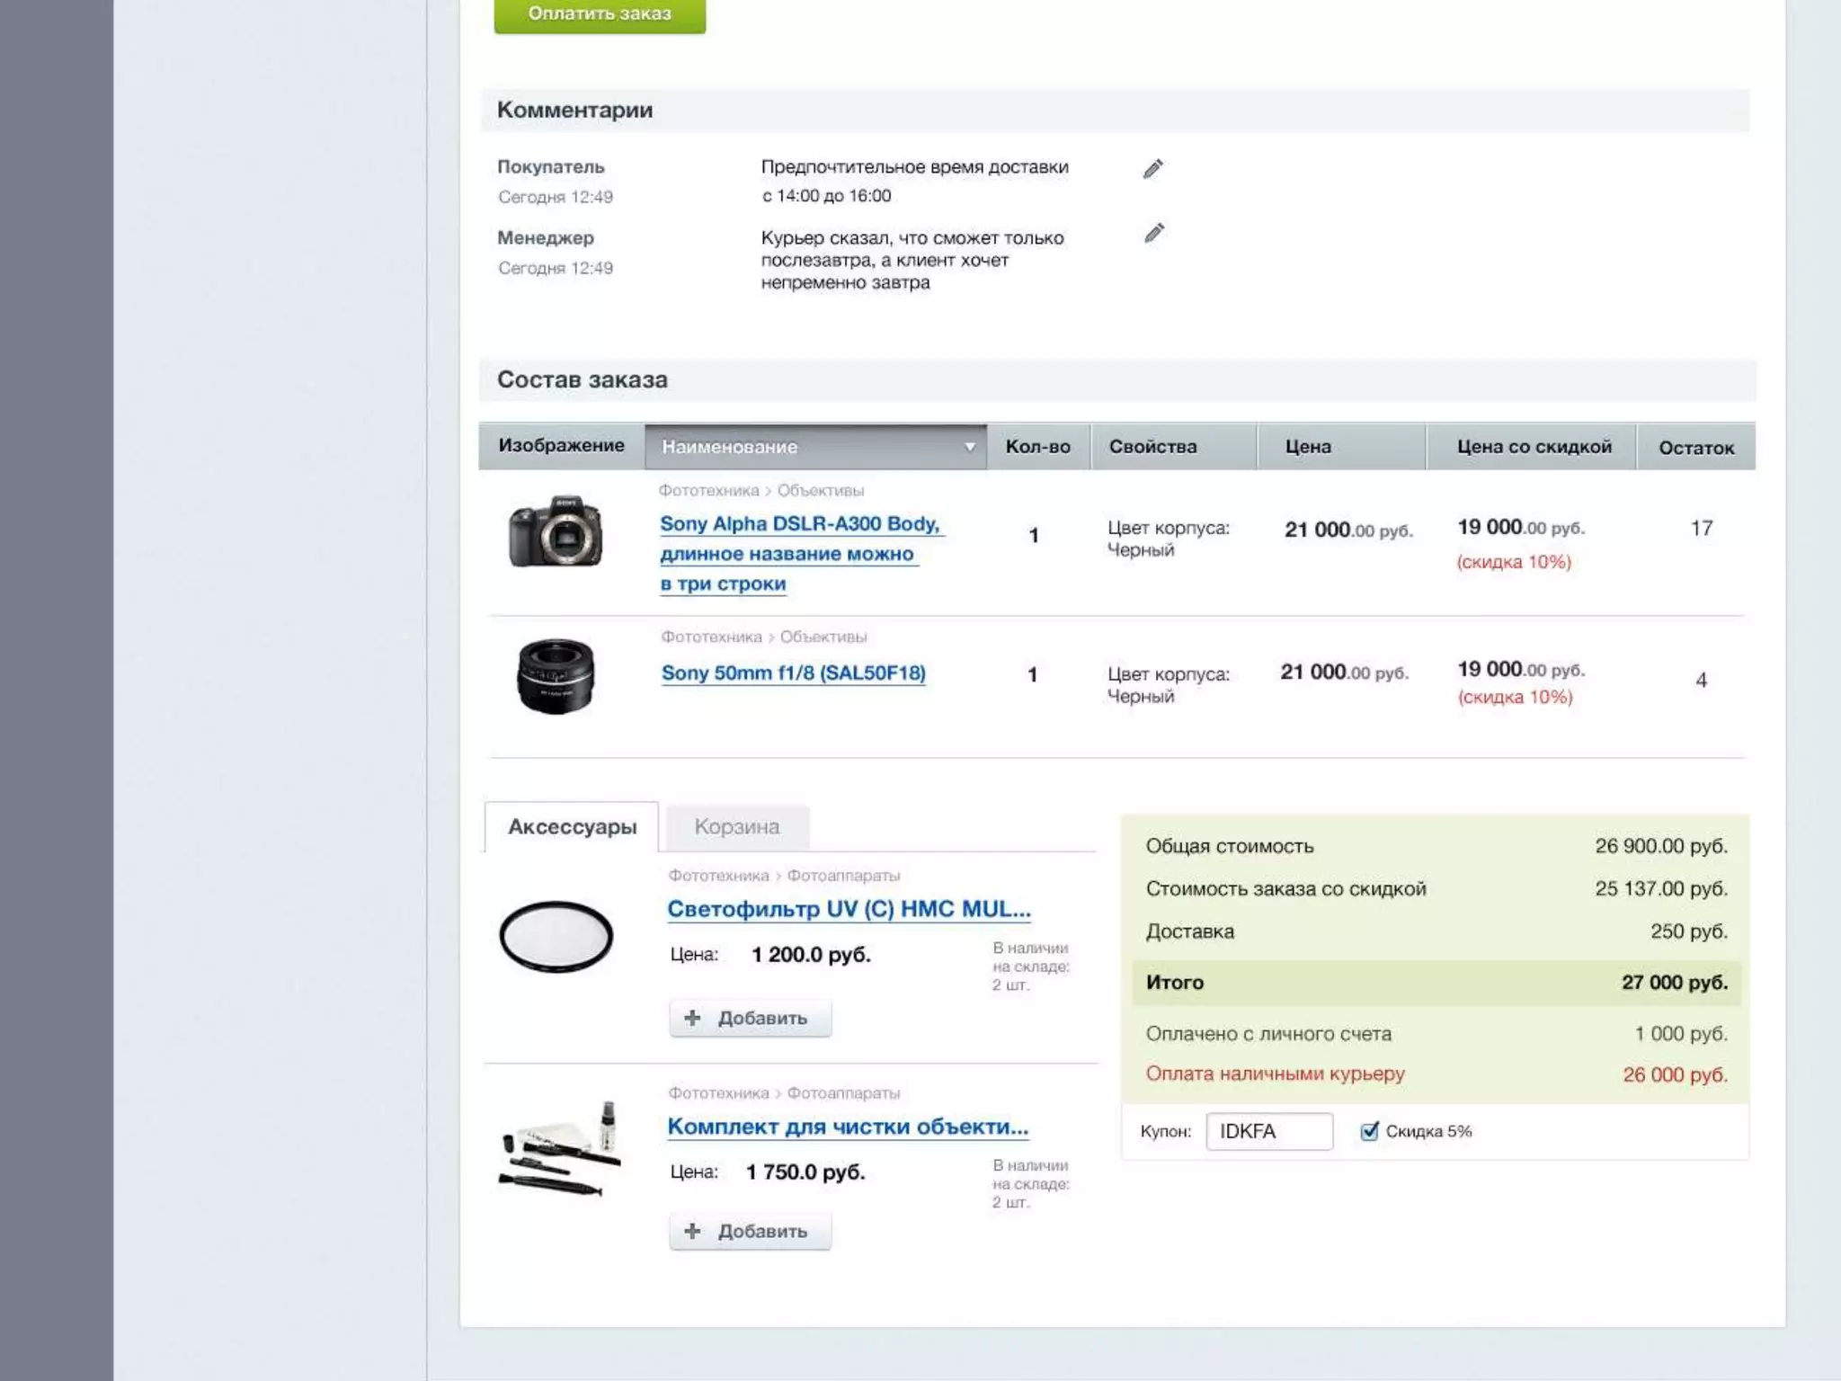Open the Sony Alpha DSLR-A300 Body link
Screen dimensions: 1841x1381
click(x=798, y=524)
